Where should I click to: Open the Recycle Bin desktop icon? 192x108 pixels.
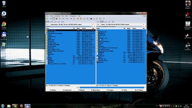coord(4,4)
